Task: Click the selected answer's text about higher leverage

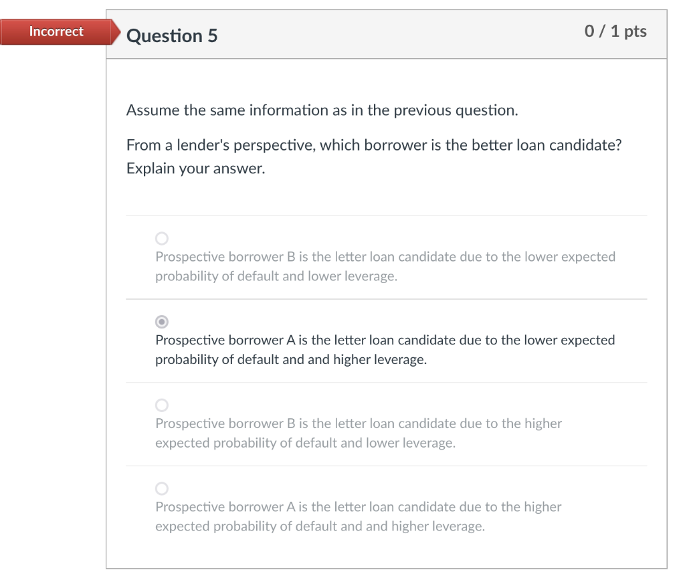Action: pyautogui.click(x=385, y=349)
